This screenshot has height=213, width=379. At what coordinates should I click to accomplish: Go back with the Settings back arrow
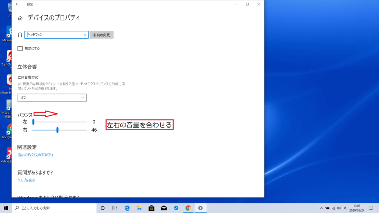17,4
